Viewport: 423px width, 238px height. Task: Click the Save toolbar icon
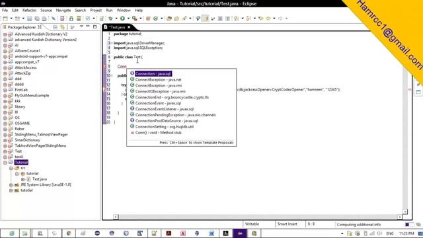(x=30, y=19)
